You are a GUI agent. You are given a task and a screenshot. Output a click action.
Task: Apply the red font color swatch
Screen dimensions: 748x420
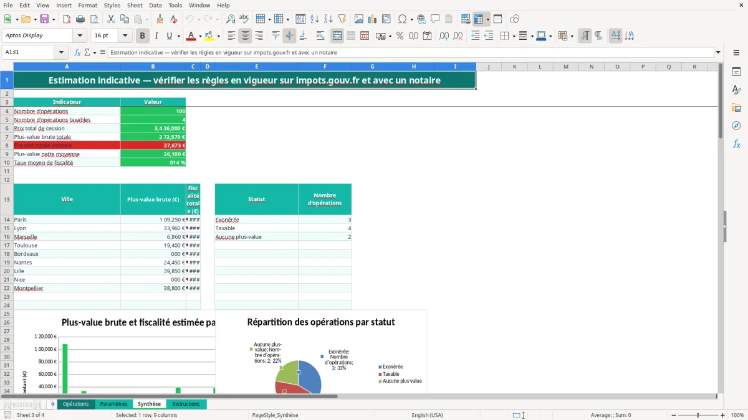pos(191,36)
